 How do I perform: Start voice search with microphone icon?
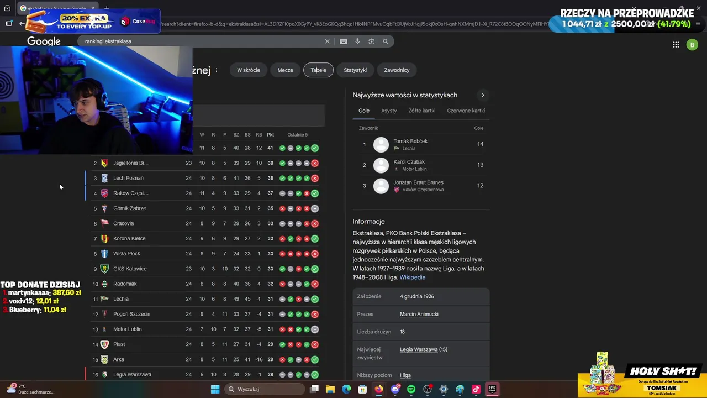click(x=357, y=41)
